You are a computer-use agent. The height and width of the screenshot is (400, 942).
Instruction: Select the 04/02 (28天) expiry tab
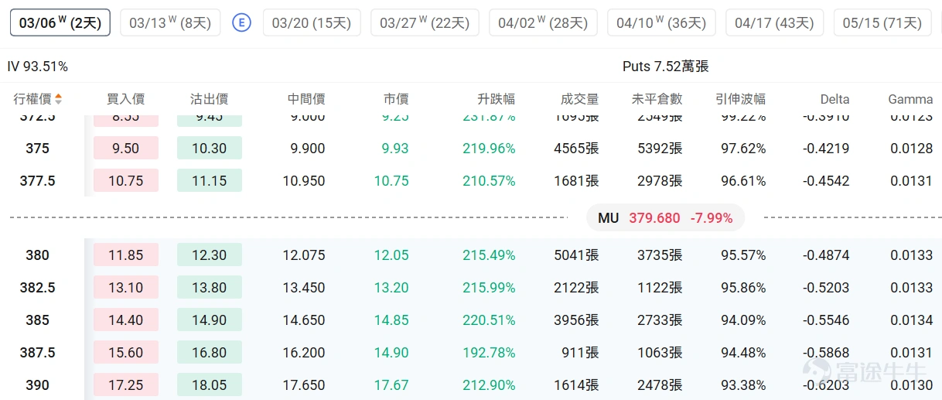[543, 22]
